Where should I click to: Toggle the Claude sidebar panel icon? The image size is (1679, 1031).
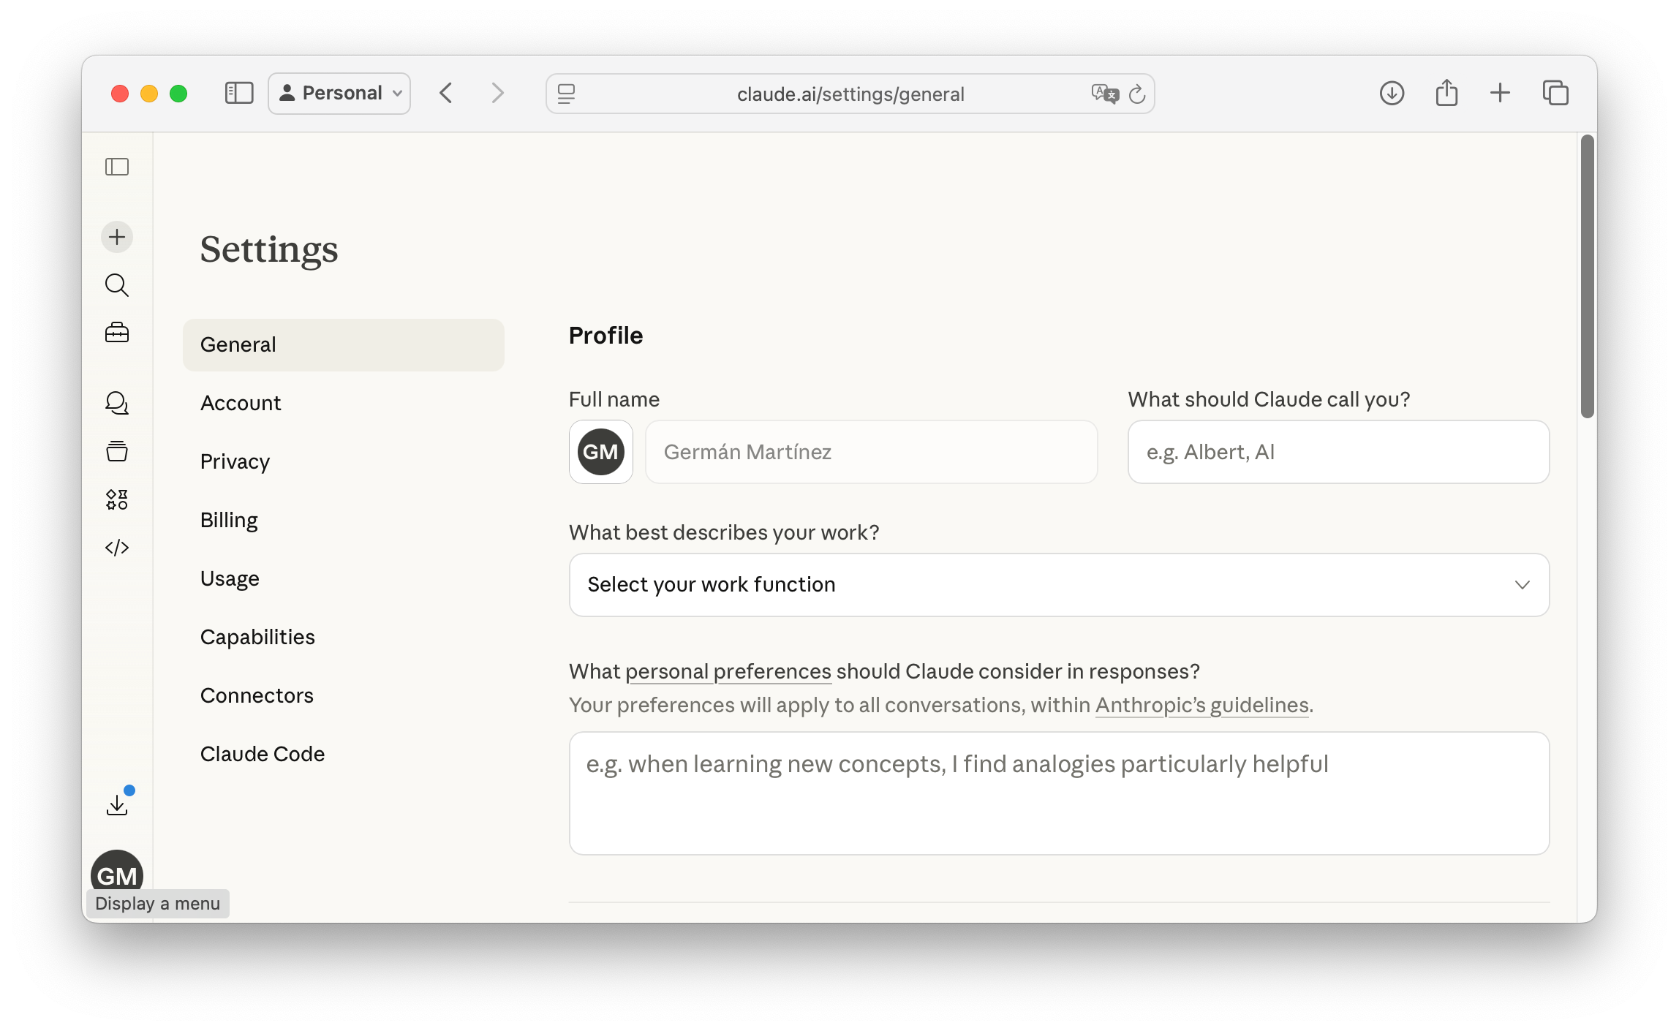pyautogui.click(x=117, y=167)
